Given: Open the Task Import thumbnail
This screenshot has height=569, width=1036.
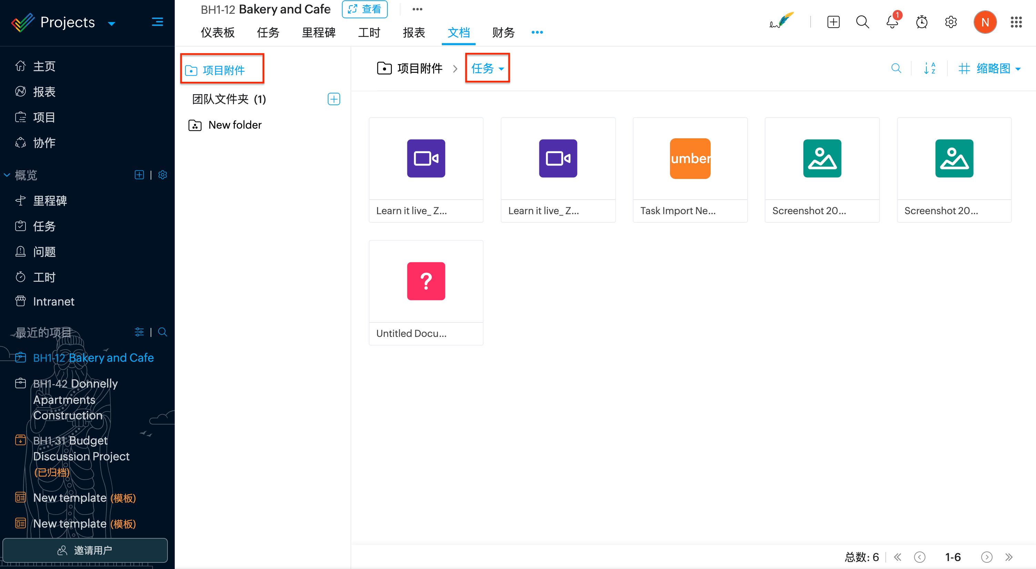Looking at the screenshot, I should point(690,159).
